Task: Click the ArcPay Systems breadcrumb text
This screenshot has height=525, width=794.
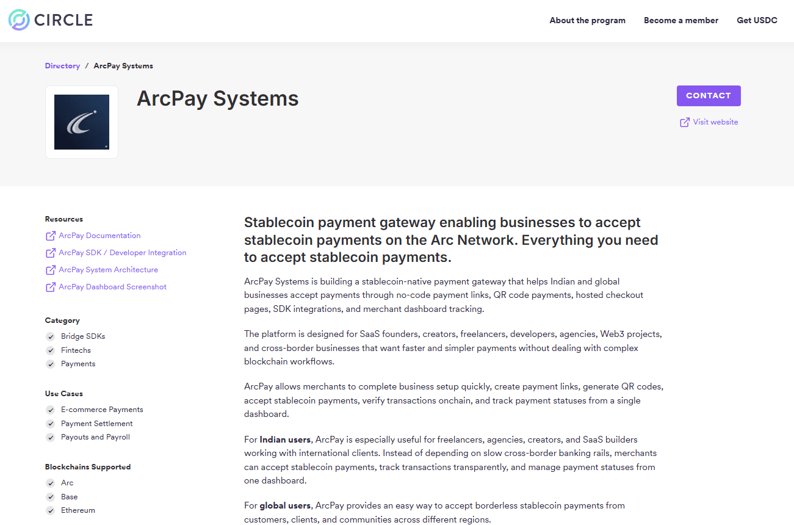Action: coord(123,66)
